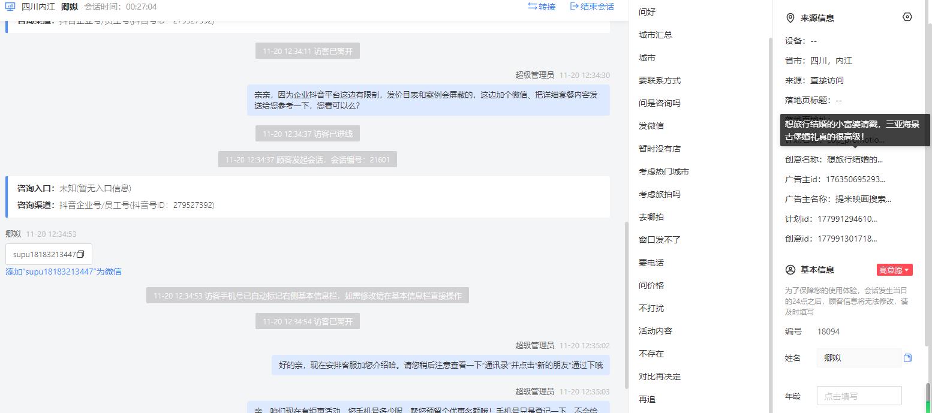
Task: Select the 要联系方式 quick reply
Action: [660, 80]
